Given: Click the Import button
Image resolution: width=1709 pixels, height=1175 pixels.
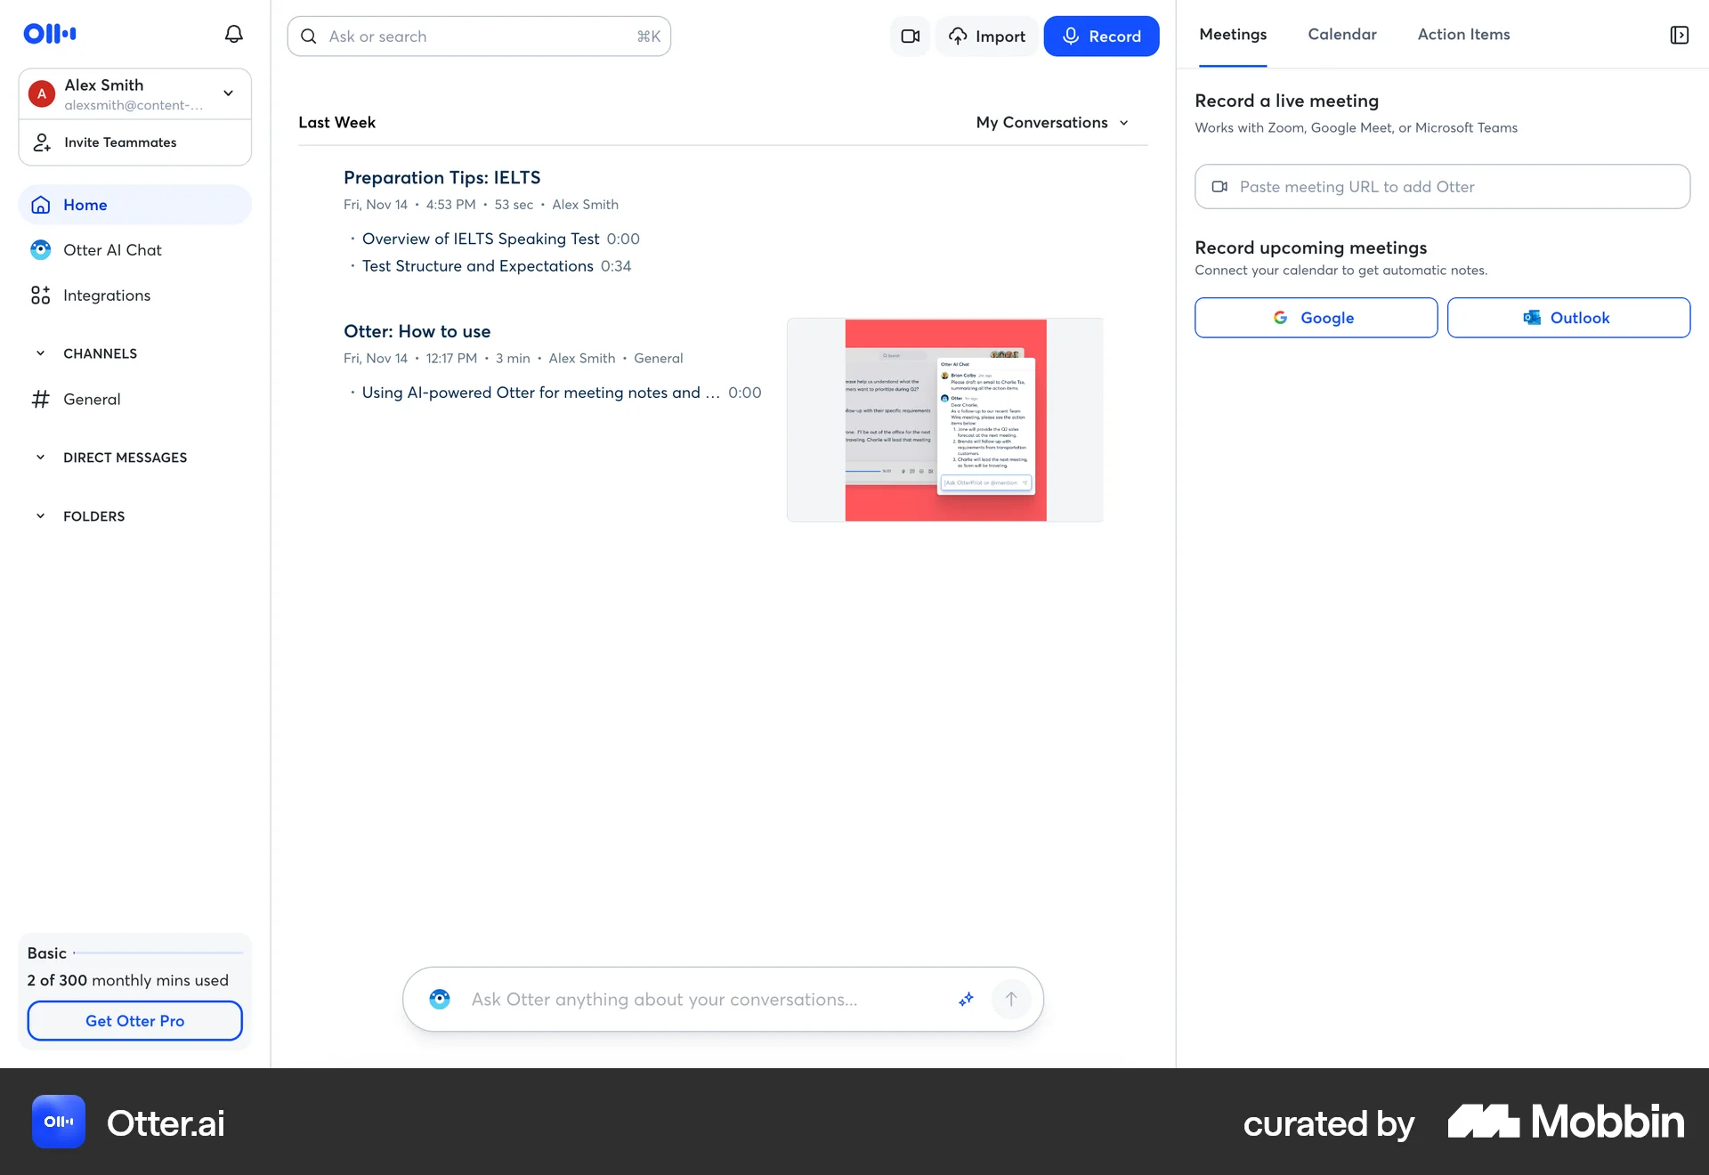Looking at the screenshot, I should (x=987, y=36).
